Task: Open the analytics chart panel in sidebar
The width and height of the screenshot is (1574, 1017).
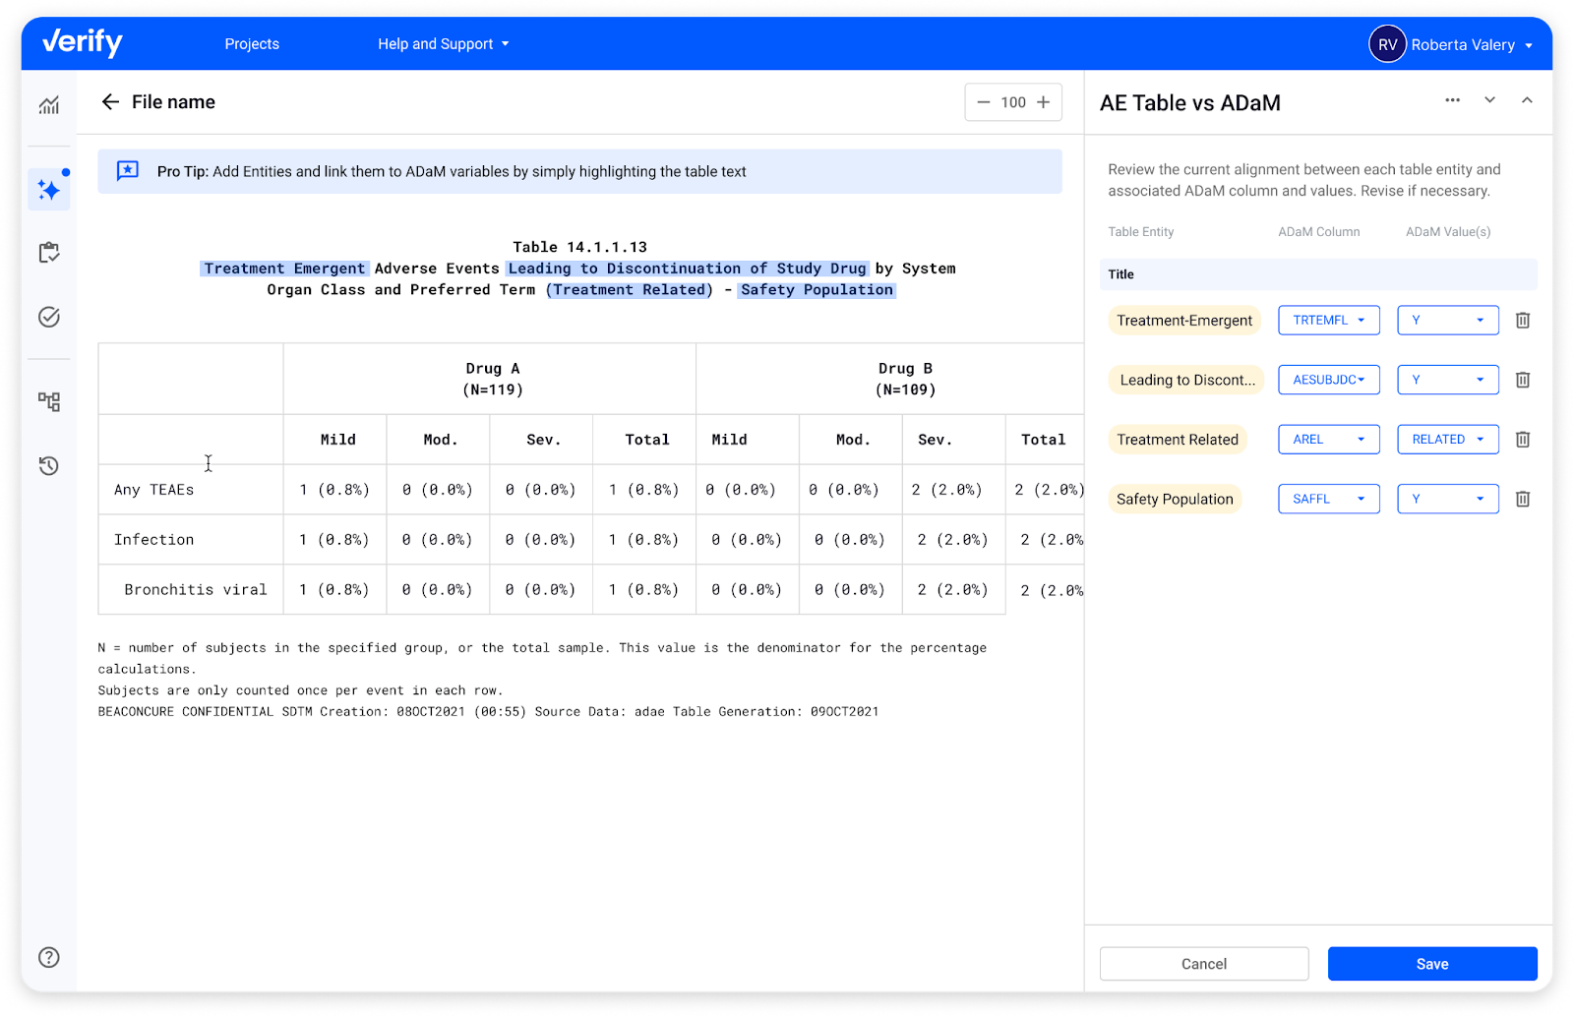Action: click(x=49, y=105)
